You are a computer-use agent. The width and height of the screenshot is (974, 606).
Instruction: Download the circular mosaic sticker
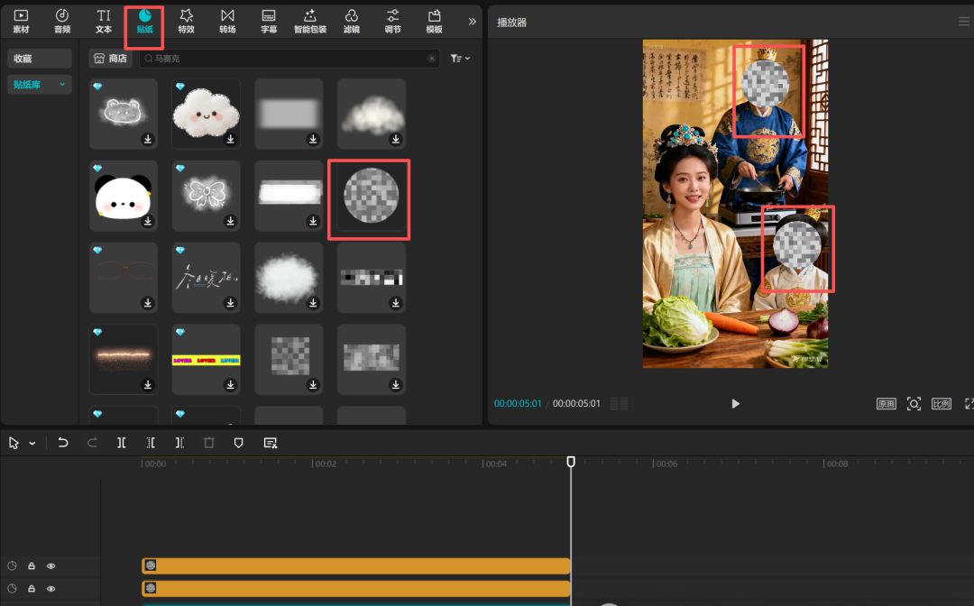point(395,222)
